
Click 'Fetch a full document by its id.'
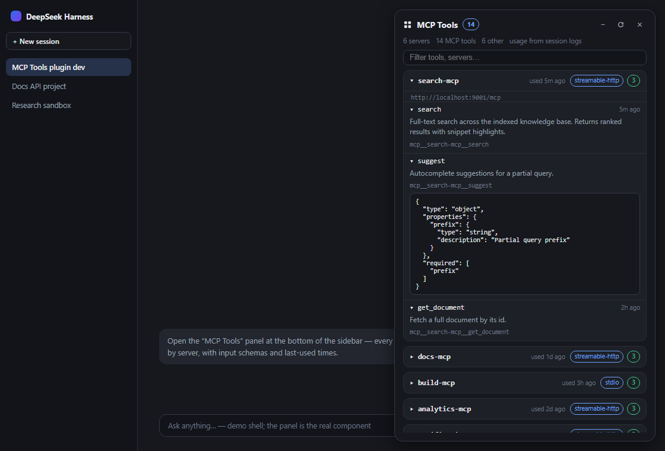[458, 320]
